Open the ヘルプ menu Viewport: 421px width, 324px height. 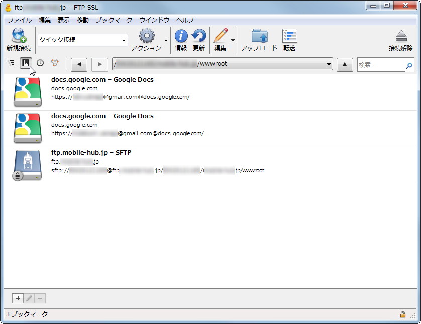(x=185, y=20)
